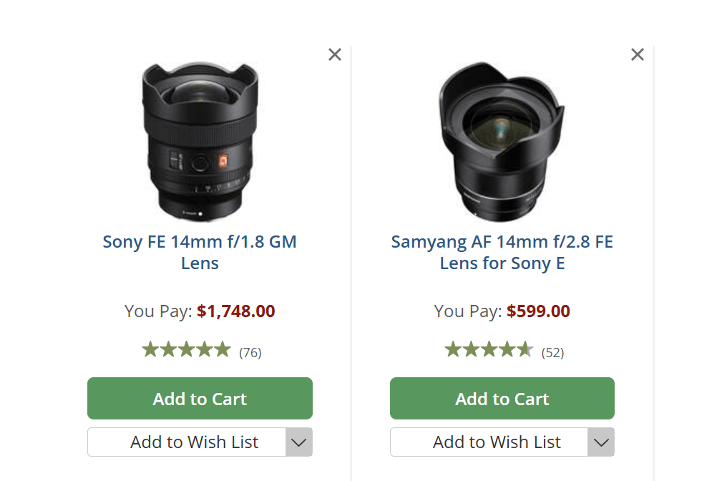Click the star rating of the Samyang lens

point(489,350)
